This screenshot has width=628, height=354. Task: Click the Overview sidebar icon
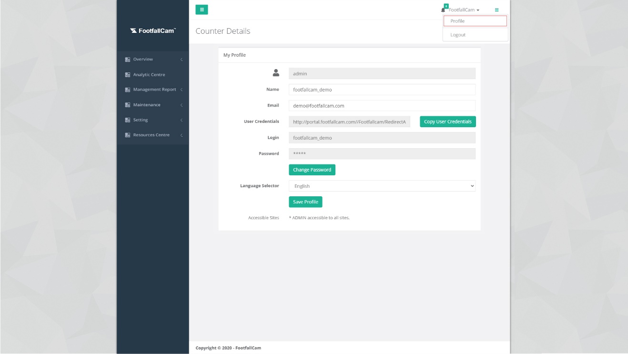(127, 60)
